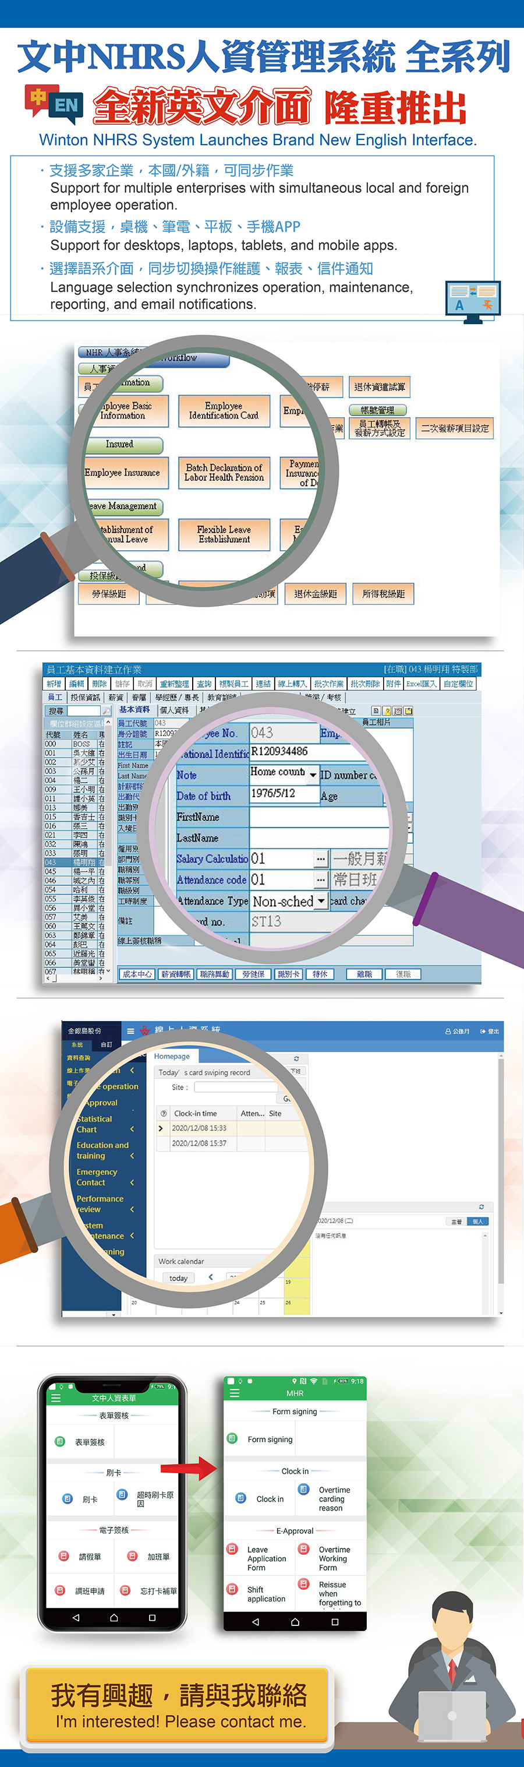The image size is (524, 1767).
Task: Select employee row 043 楊明翔 in list
Action: tap(75, 863)
